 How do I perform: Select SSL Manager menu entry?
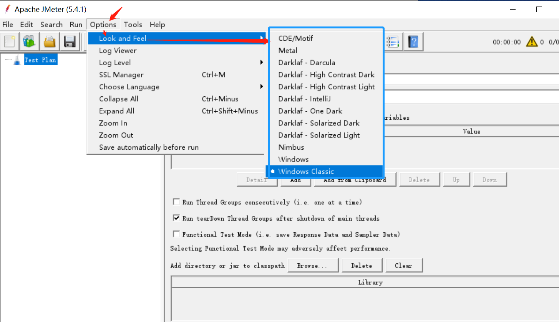point(177,75)
